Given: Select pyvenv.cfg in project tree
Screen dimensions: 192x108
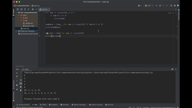Looking at the screenshot, I should click(28, 26).
